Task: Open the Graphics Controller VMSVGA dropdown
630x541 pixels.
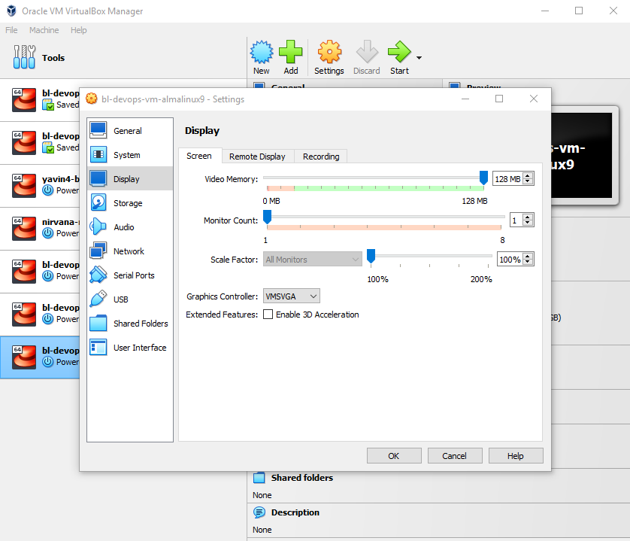Action: (x=291, y=296)
